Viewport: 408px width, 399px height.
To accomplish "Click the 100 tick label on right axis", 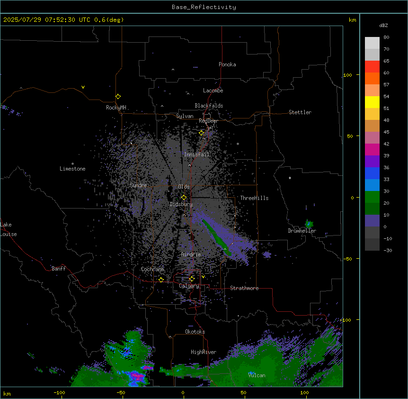I will coord(347,75).
